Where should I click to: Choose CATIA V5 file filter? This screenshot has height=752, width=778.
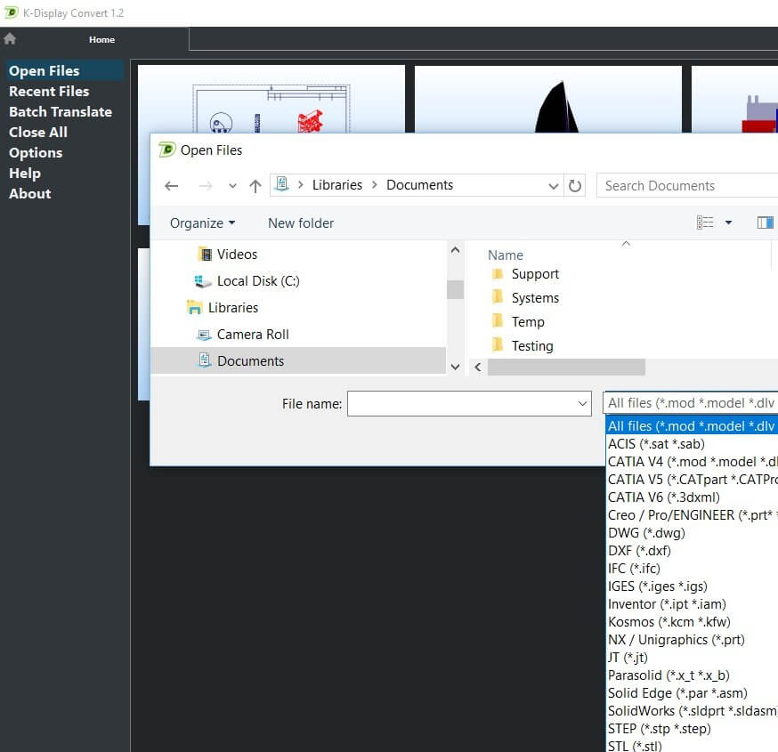pyautogui.click(x=693, y=480)
